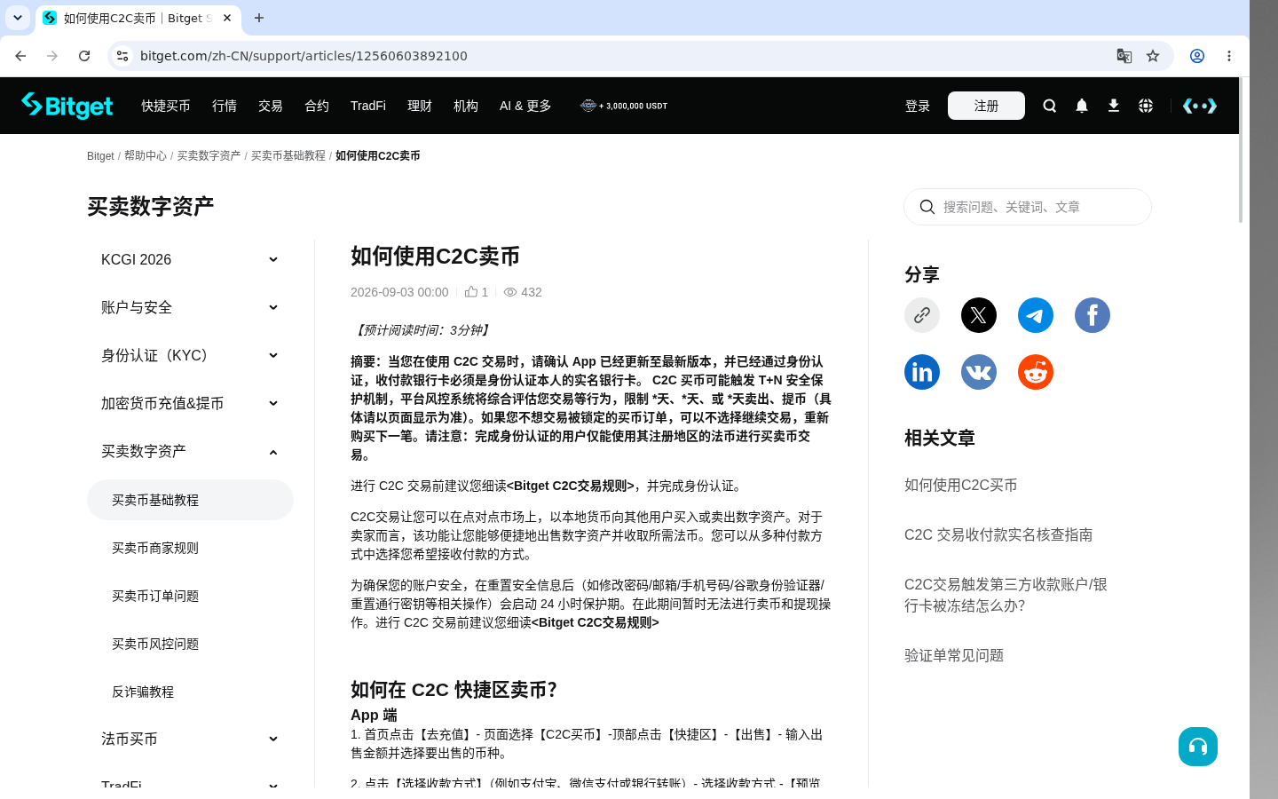This screenshot has width=1278, height=799.
Task: Open the customer support headset button
Action: tap(1198, 747)
